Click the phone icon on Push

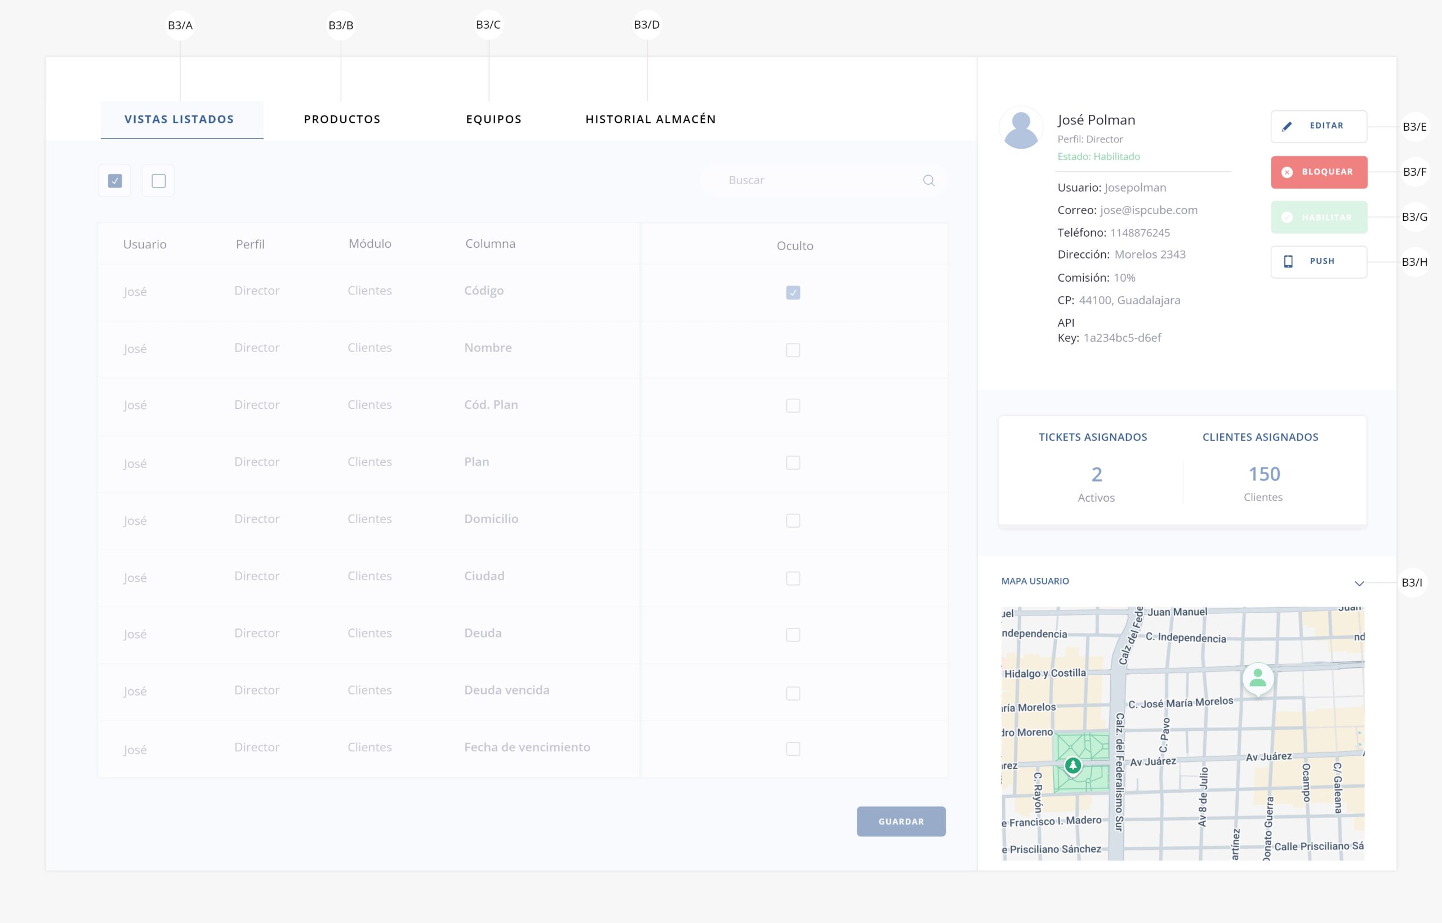click(1287, 261)
